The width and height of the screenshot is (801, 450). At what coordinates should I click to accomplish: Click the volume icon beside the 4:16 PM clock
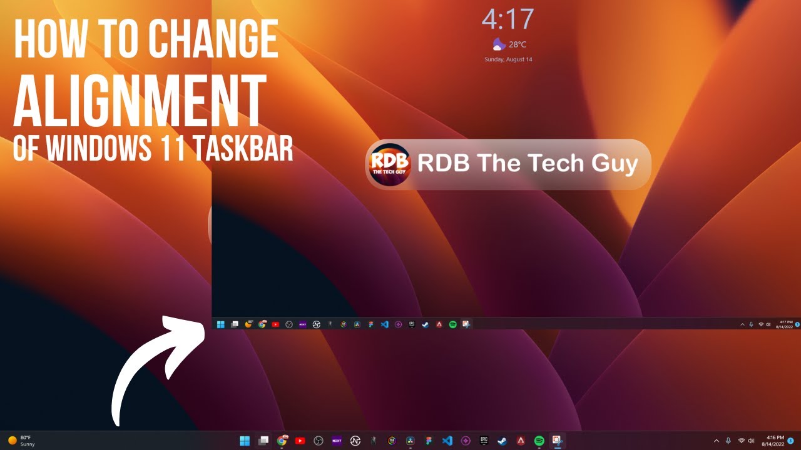tap(750, 441)
